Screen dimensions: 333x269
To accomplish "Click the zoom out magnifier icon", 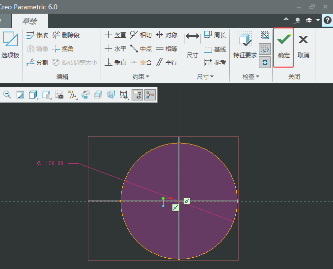I will click(x=7, y=95).
